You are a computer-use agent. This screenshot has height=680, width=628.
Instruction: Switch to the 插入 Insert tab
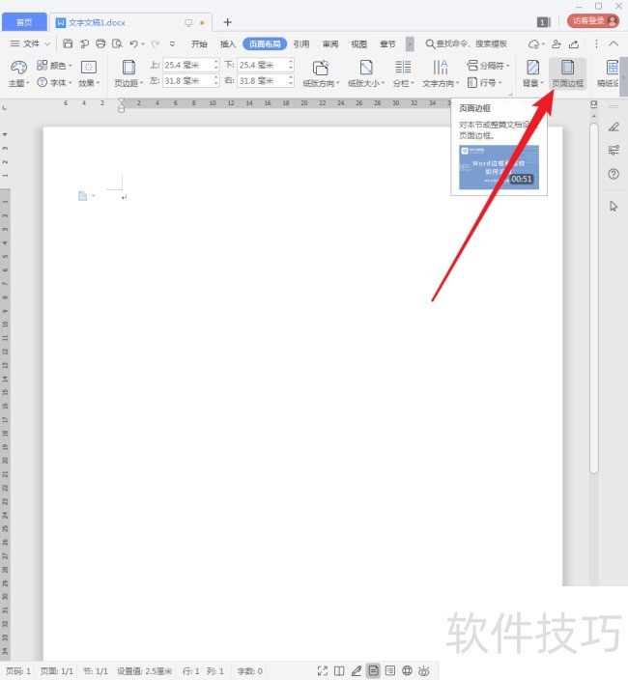pyautogui.click(x=228, y=43)
